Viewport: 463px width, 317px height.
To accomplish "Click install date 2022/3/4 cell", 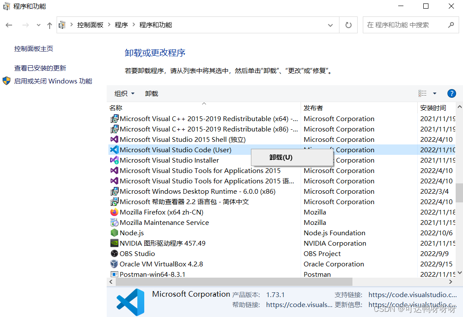I will pyautogui.click(x=434, y=191).
